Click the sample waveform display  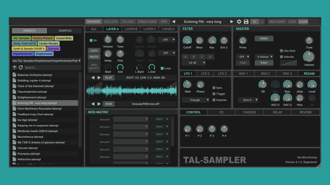click(x=131, y=90)
